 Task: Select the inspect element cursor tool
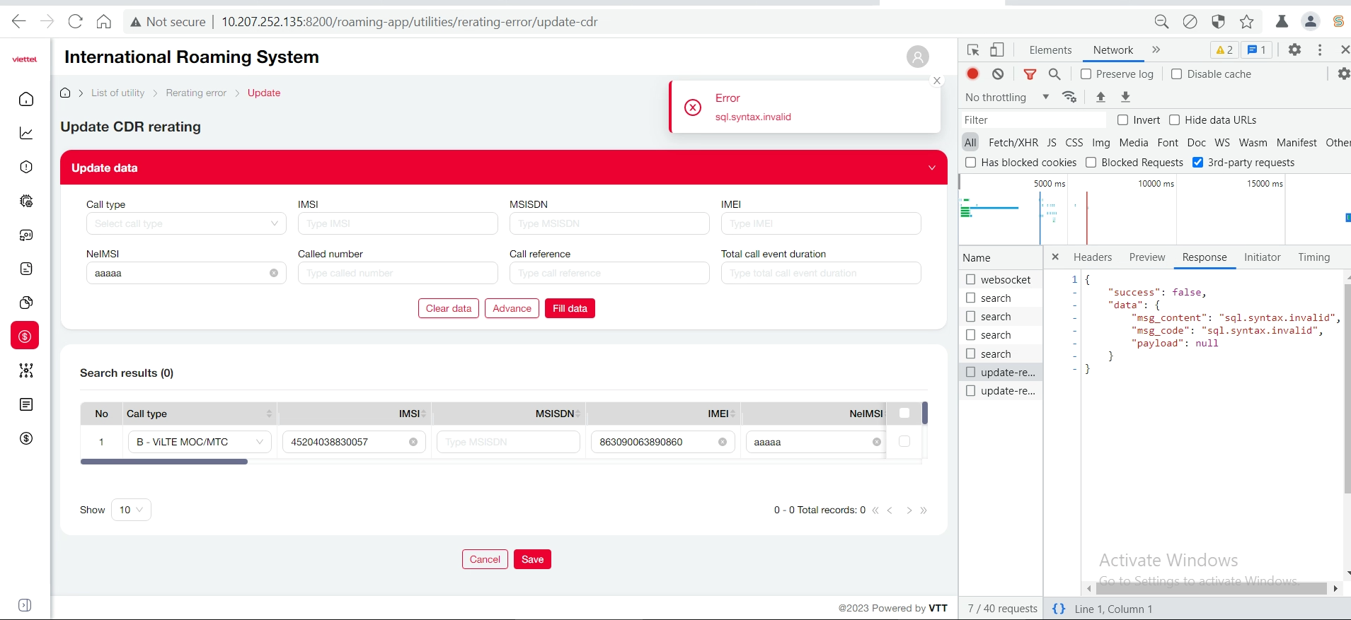tap(973, 50)
